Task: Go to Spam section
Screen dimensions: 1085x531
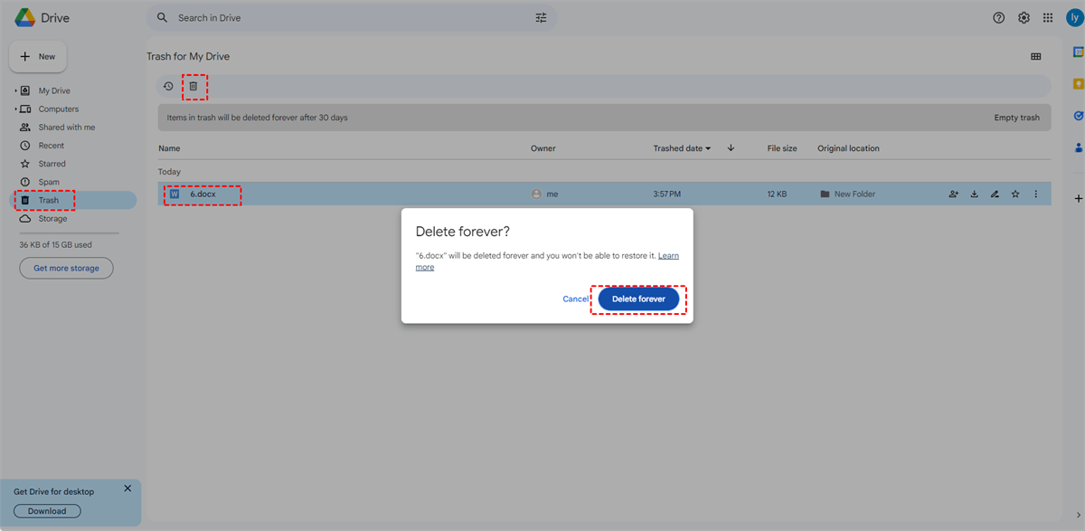Action: (x=49, y=182)
